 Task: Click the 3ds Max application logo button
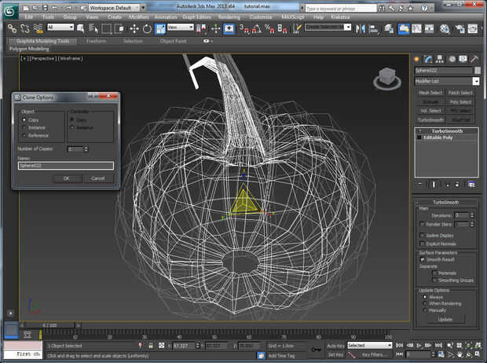click(10, 9)
